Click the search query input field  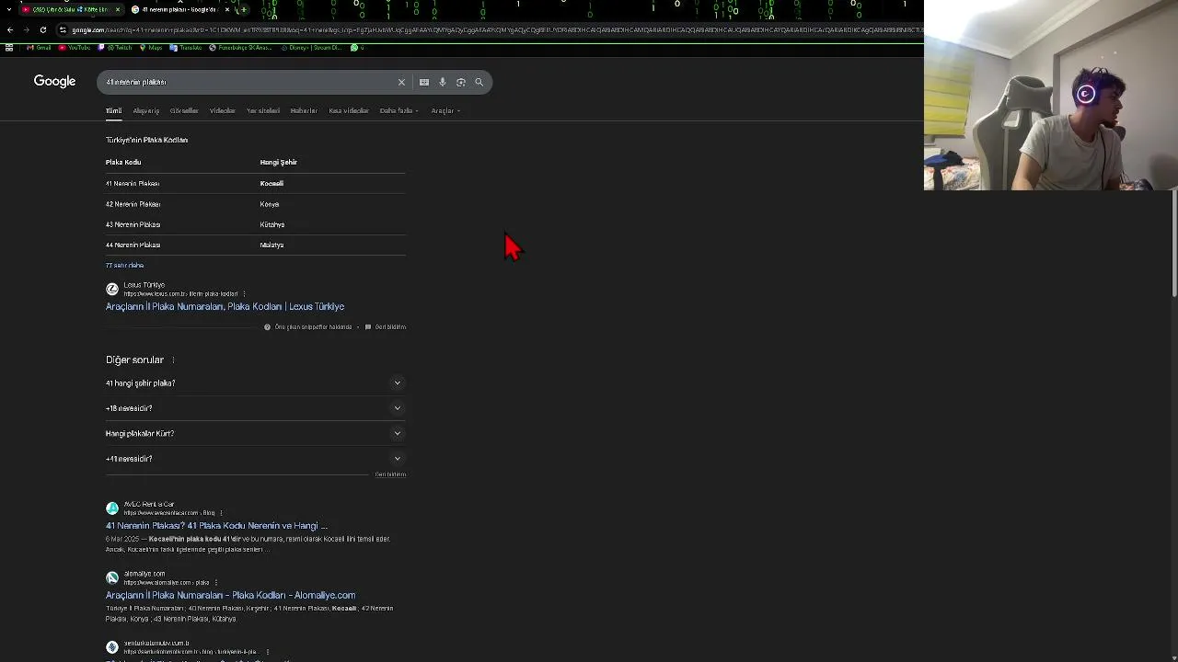pyautogui.click(x=248, y=82)
